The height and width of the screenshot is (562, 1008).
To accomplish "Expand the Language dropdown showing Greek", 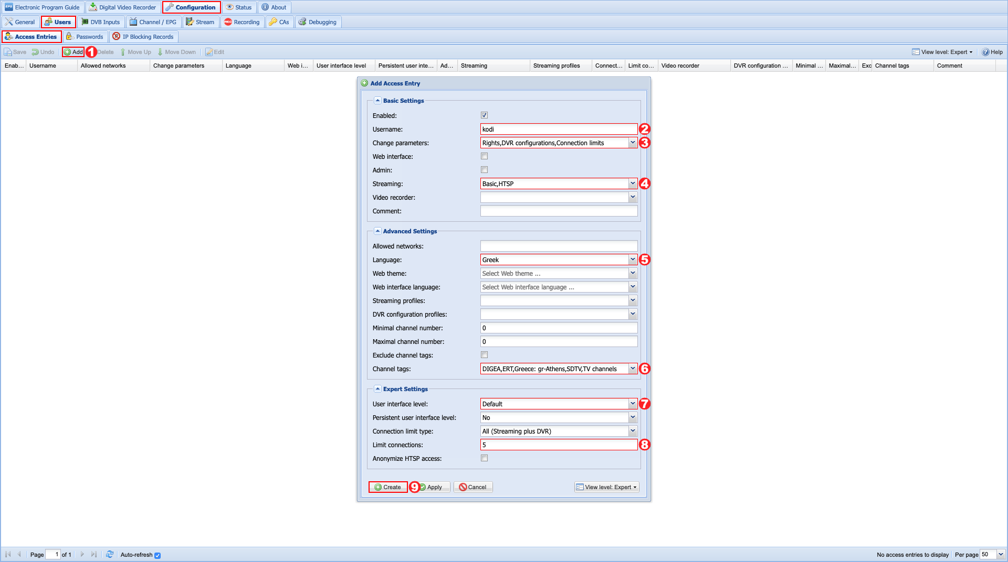I will coord(633,260).
